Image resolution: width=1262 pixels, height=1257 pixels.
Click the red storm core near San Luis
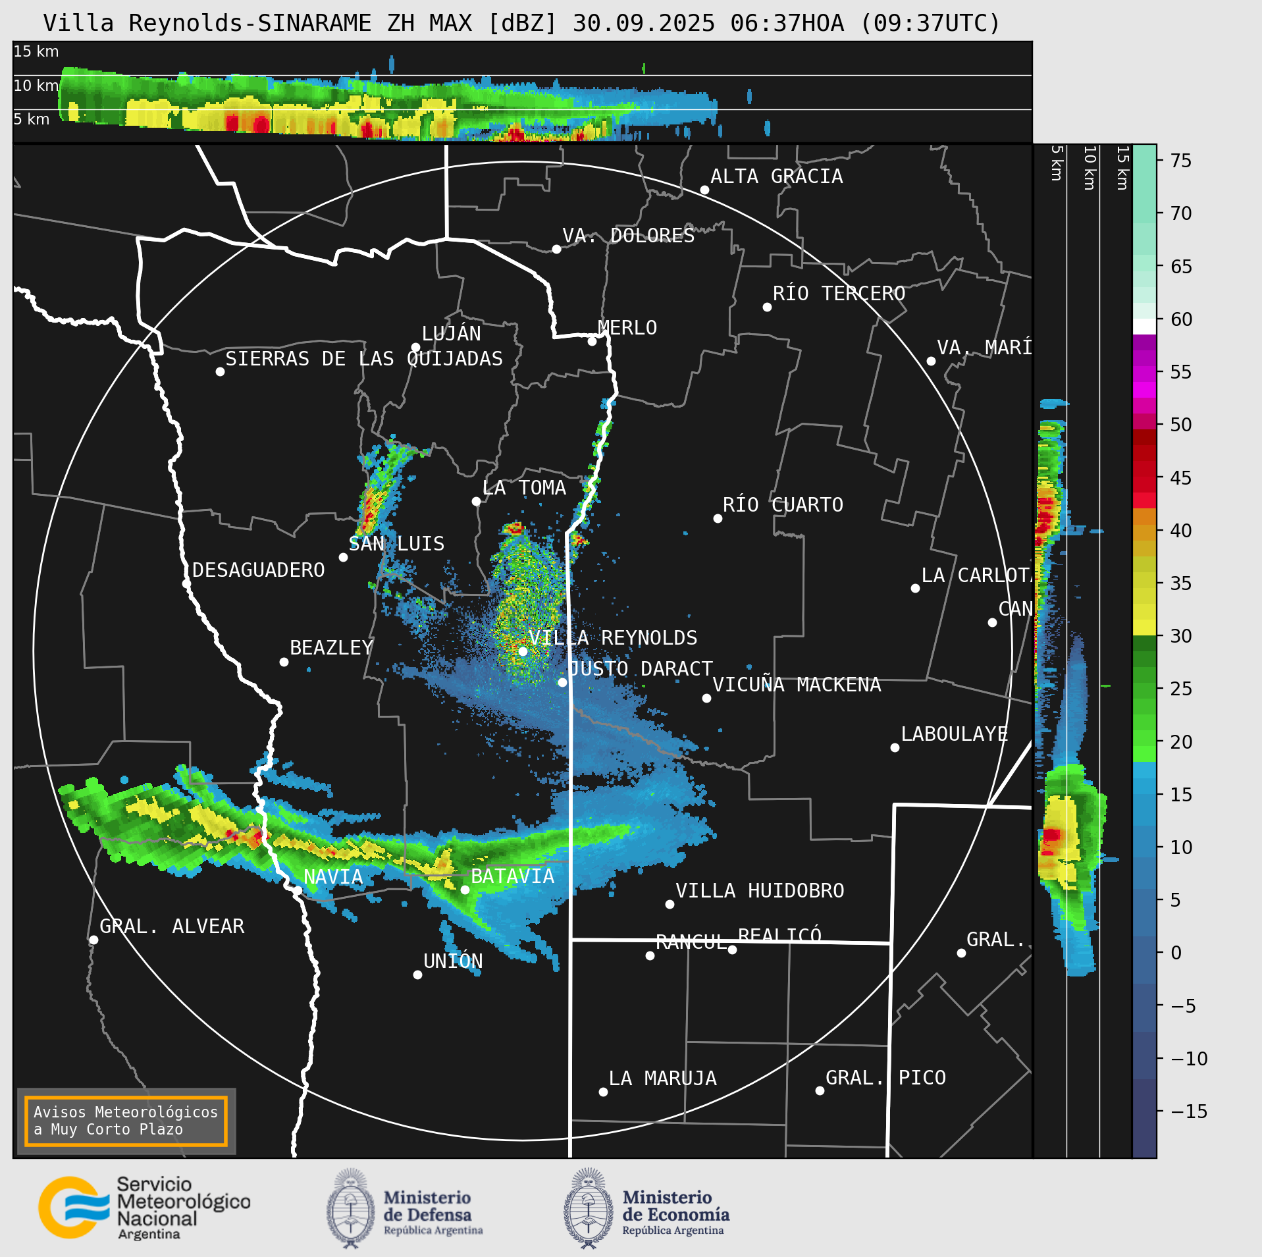pyautogui.click(x=369, y=510)
